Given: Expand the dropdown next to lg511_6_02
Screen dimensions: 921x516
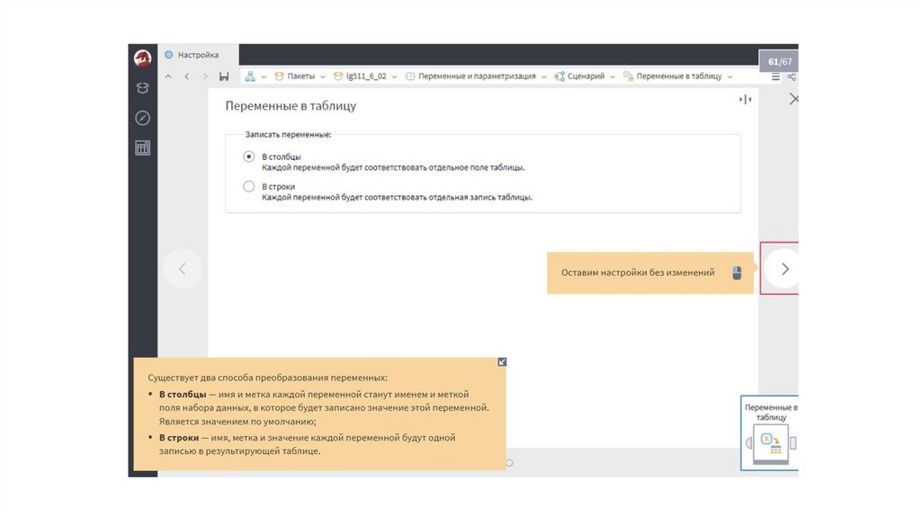Looking at the screenshot, I should tap(394, 77).
